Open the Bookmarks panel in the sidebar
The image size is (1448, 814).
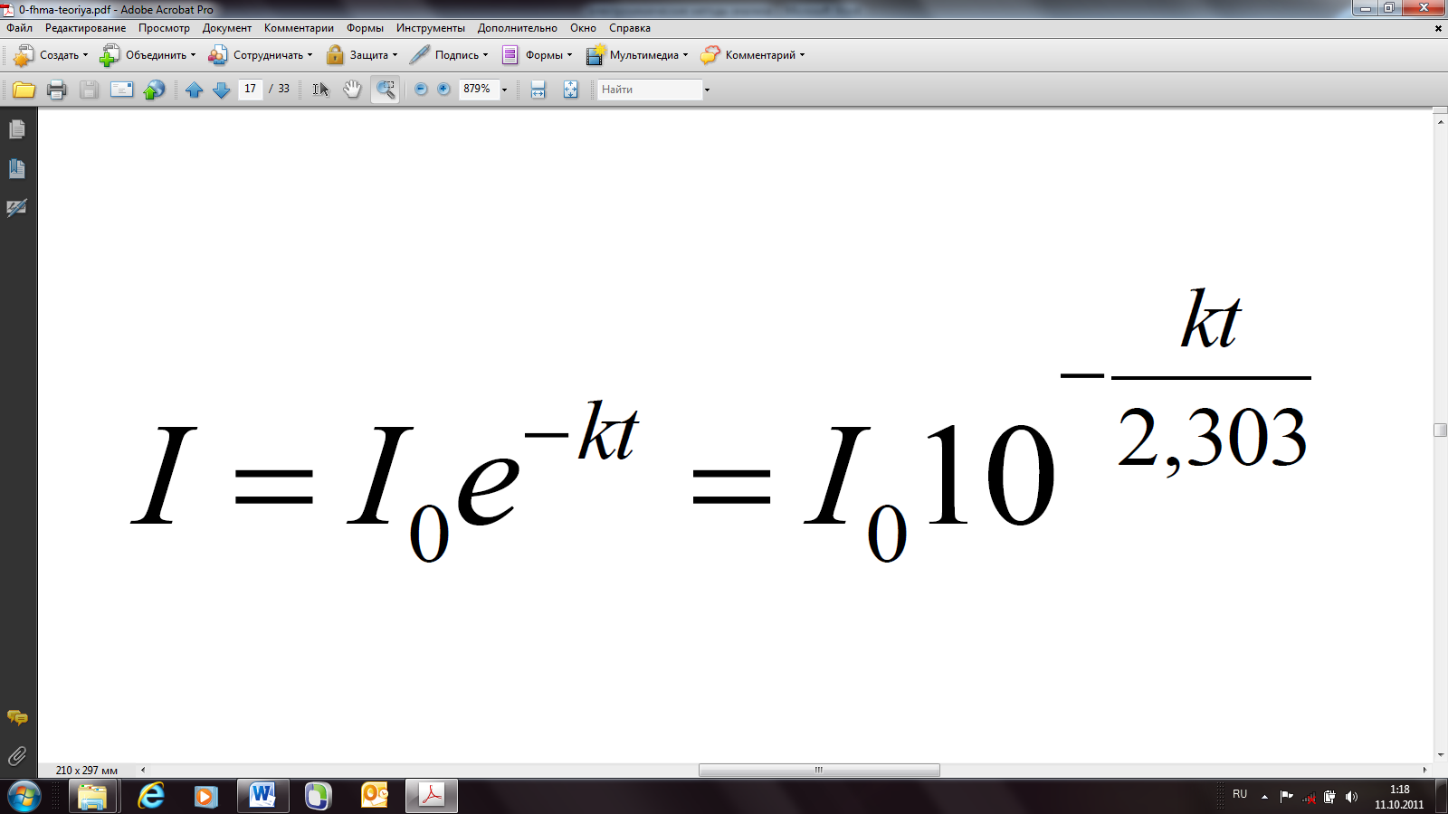click(17, 169)
